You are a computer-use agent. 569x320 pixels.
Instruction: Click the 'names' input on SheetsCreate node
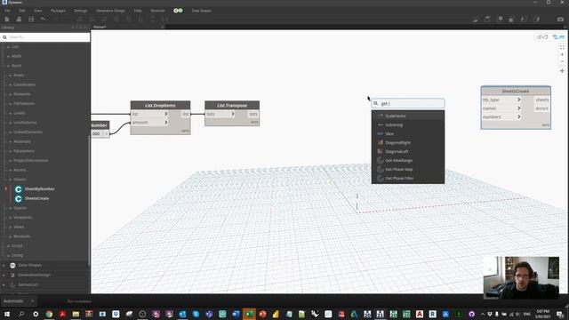click(501, 108)
